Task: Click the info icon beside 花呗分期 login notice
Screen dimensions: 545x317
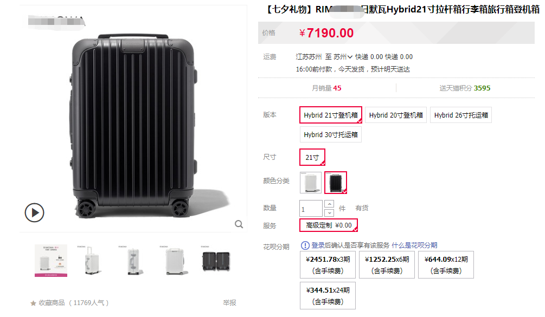Action: click(305, 245)
